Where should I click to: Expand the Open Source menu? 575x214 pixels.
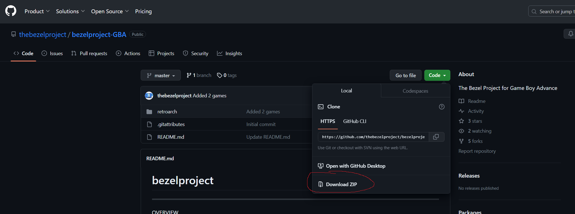click(110, 11)
